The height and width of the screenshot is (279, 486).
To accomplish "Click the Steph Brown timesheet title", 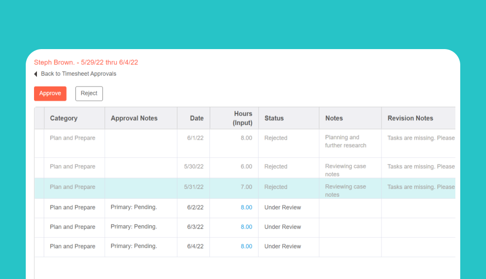I will tap(86, 62).
